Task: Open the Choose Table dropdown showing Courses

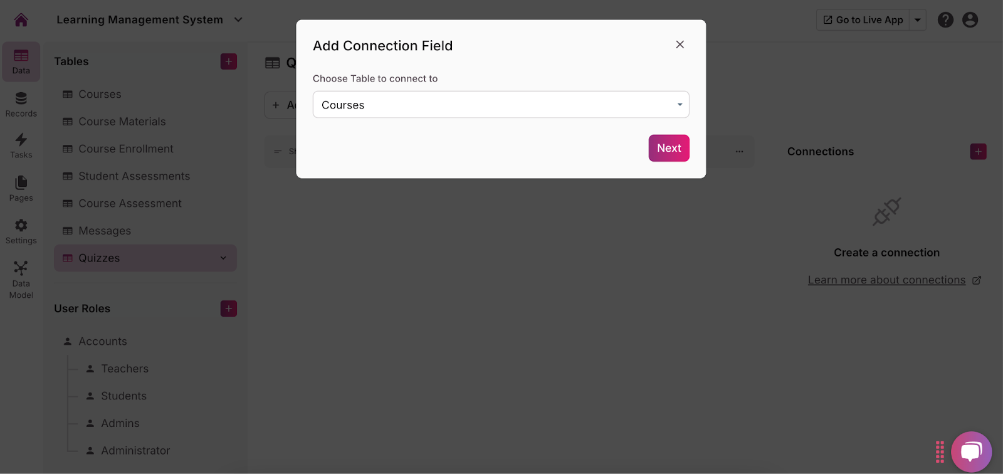Action: tap(501, 105)
